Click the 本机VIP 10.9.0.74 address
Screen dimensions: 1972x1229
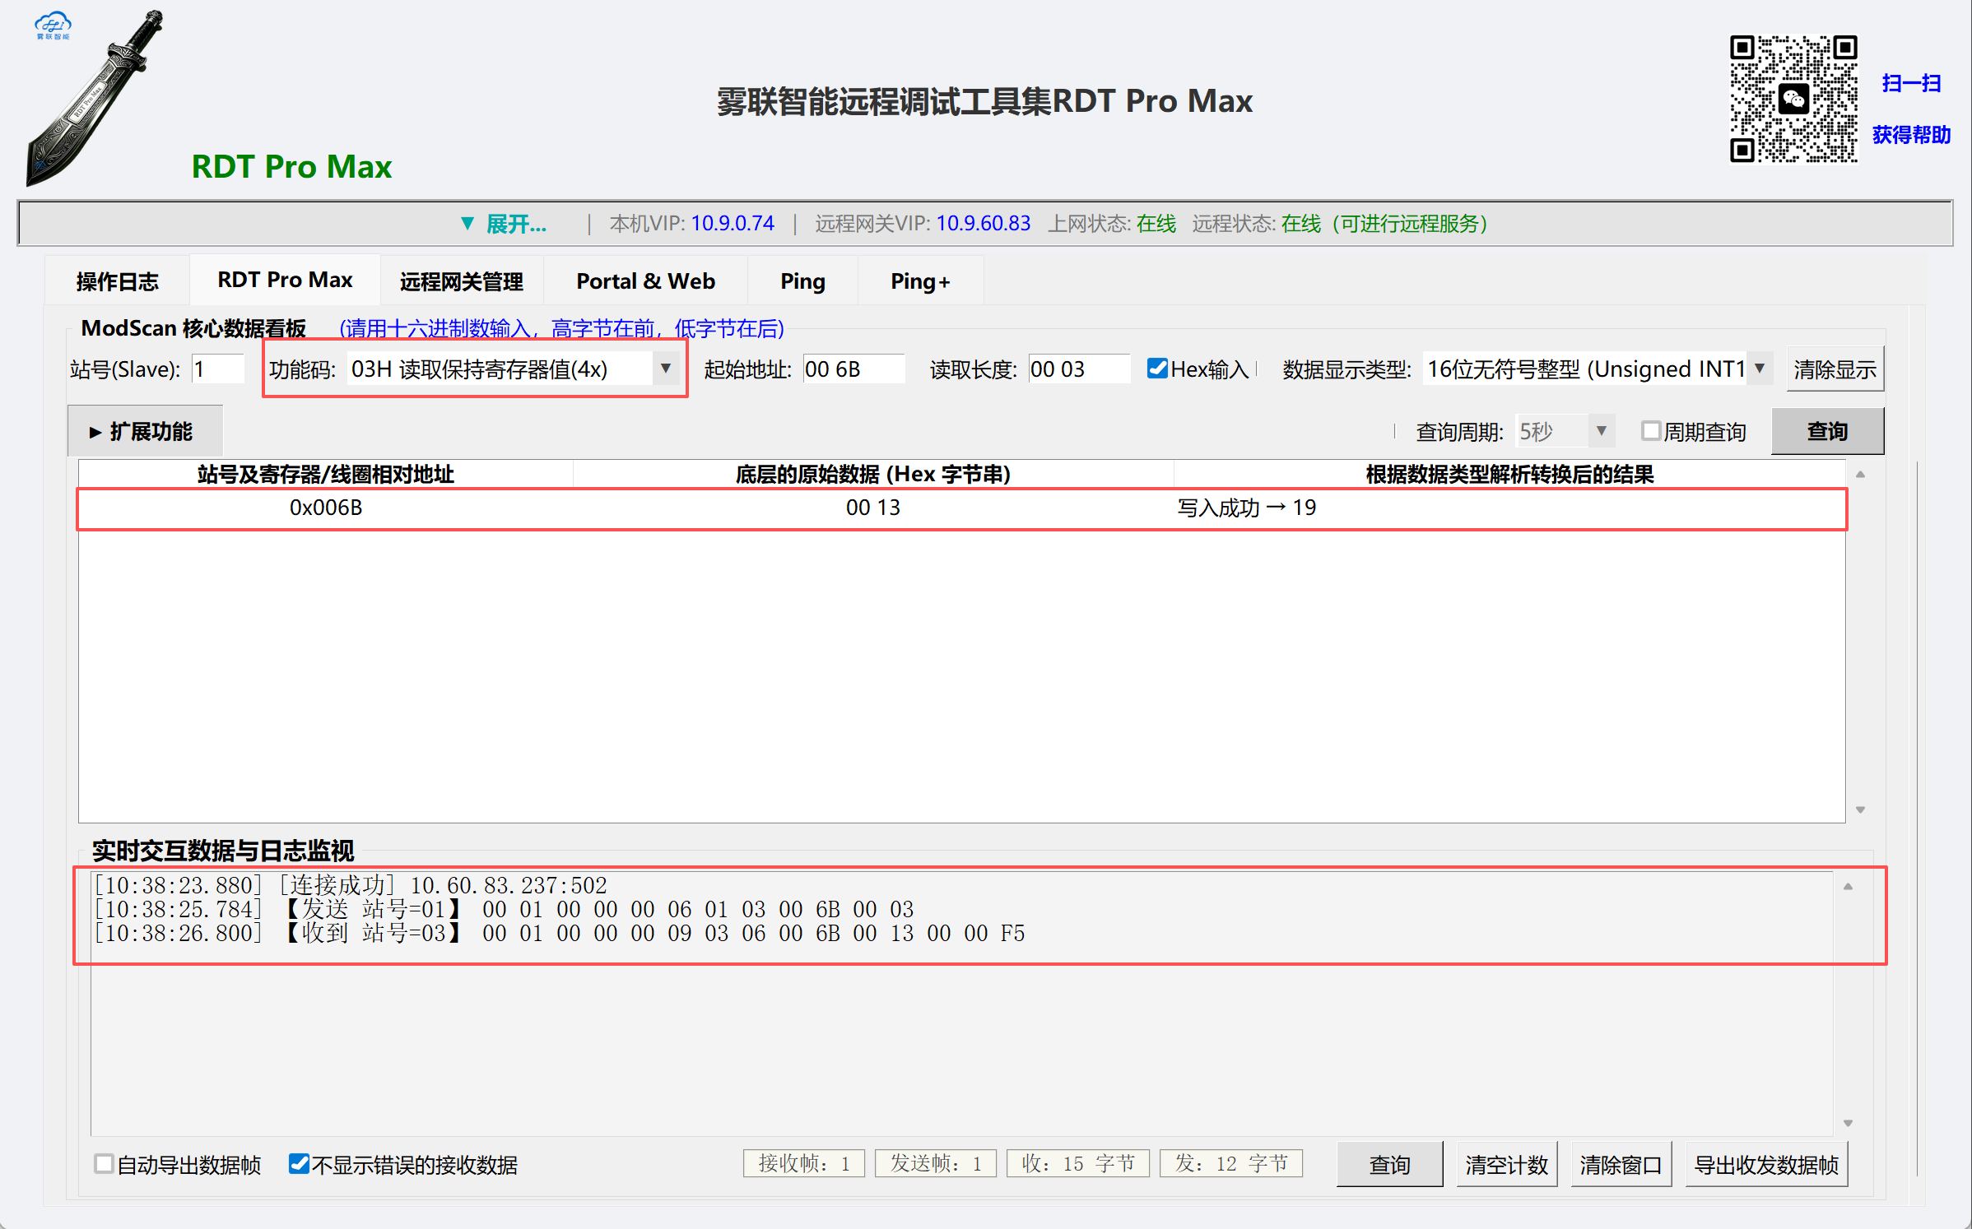tap(733, 224)
